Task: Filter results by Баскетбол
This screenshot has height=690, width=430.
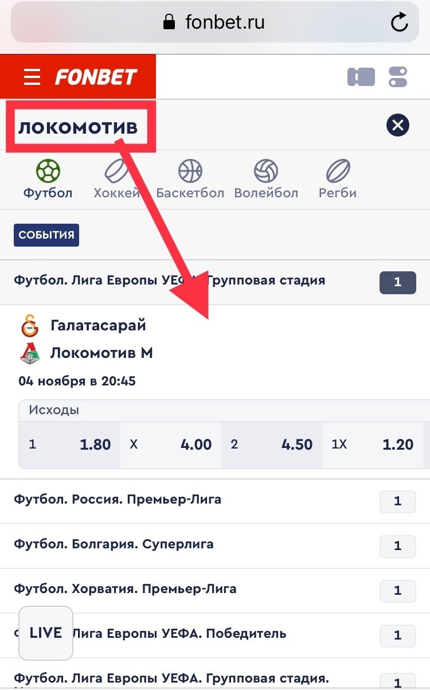Action: [x=190, y=179]
